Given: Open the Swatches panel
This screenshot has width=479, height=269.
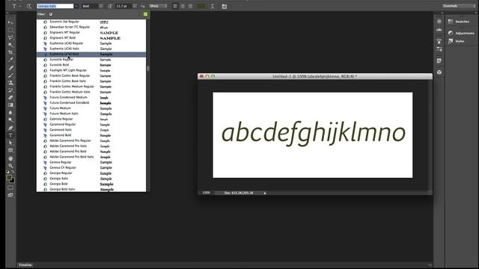Looking at the screenshot, I should click(459, 22).
